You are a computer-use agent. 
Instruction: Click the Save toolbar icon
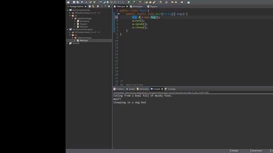pyautogui.click(x=74, y=2)
